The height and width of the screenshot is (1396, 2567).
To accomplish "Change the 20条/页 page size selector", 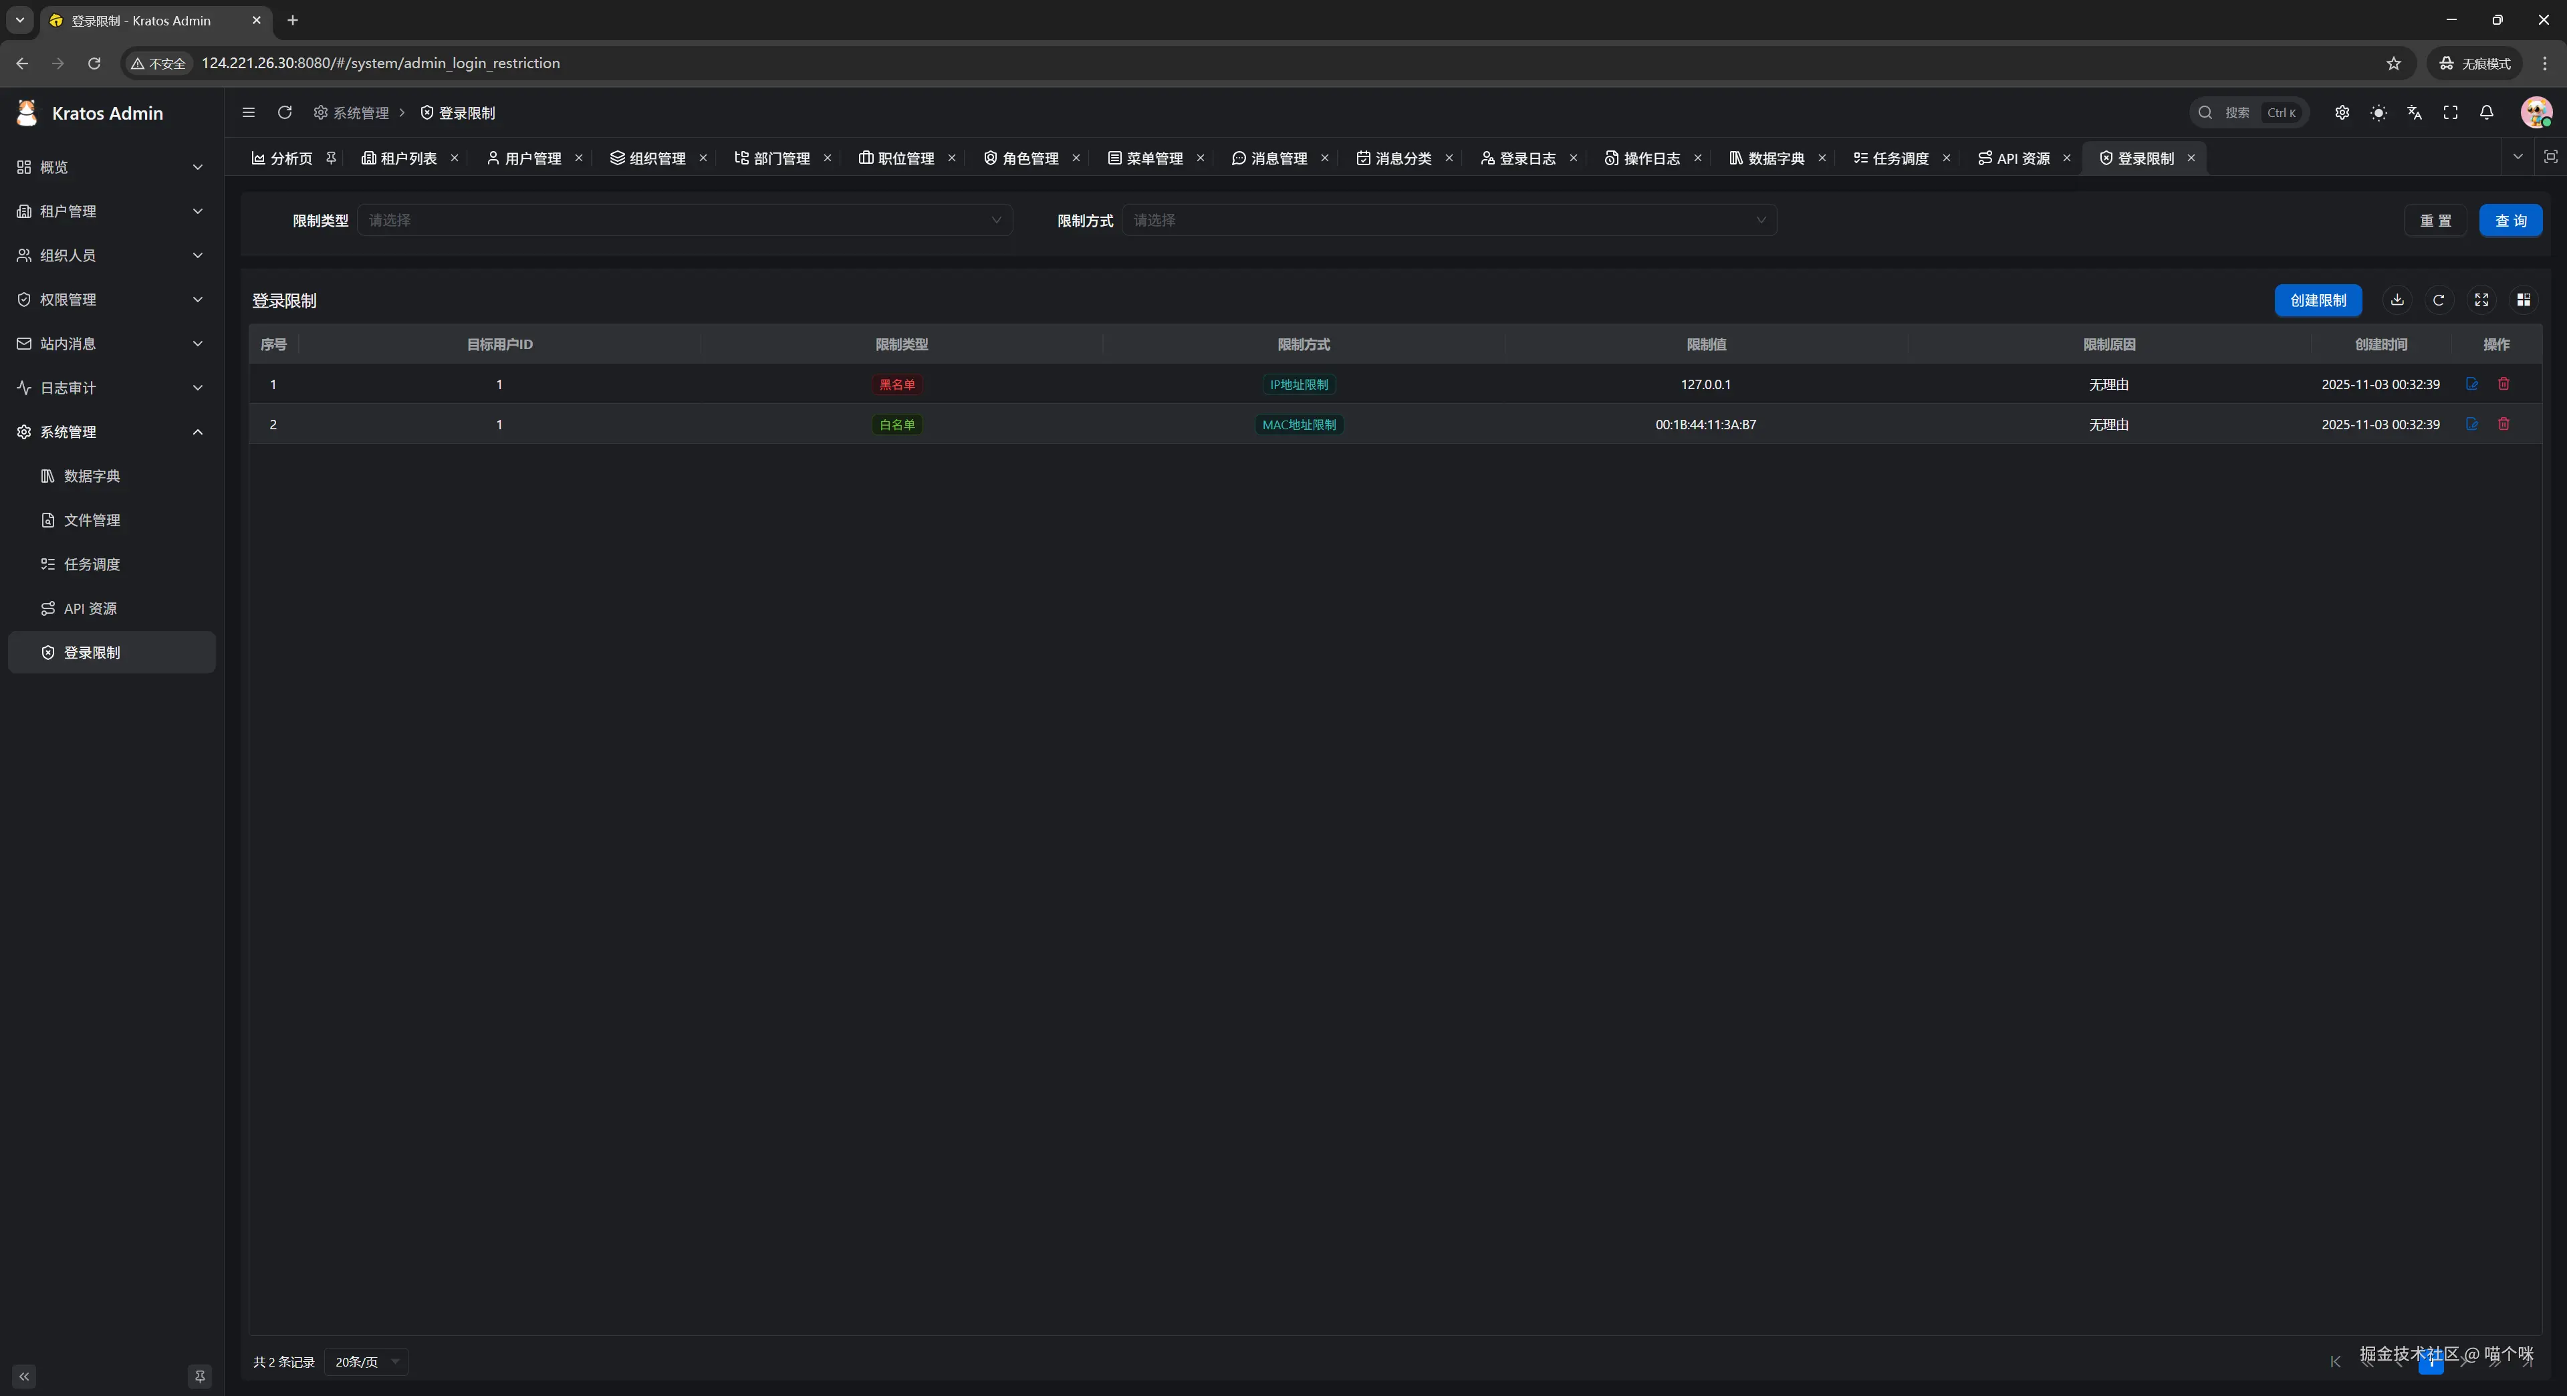I will pyautogui.click(x=366, y=1361).
